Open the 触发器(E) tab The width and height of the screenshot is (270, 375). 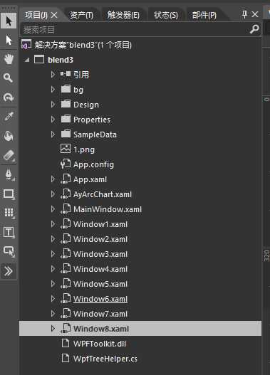click(x=123, y=16)
